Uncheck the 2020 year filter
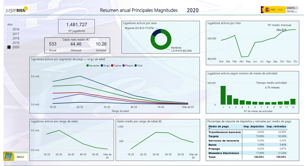The image size is (308, 166). tap(9, 47)
